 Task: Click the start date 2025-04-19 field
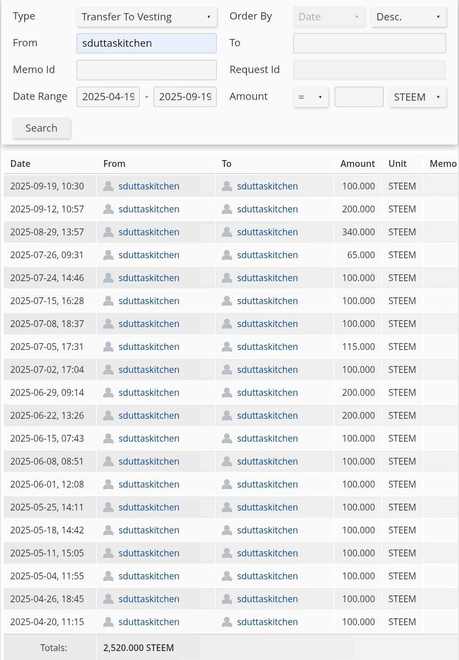click(108, 97)
